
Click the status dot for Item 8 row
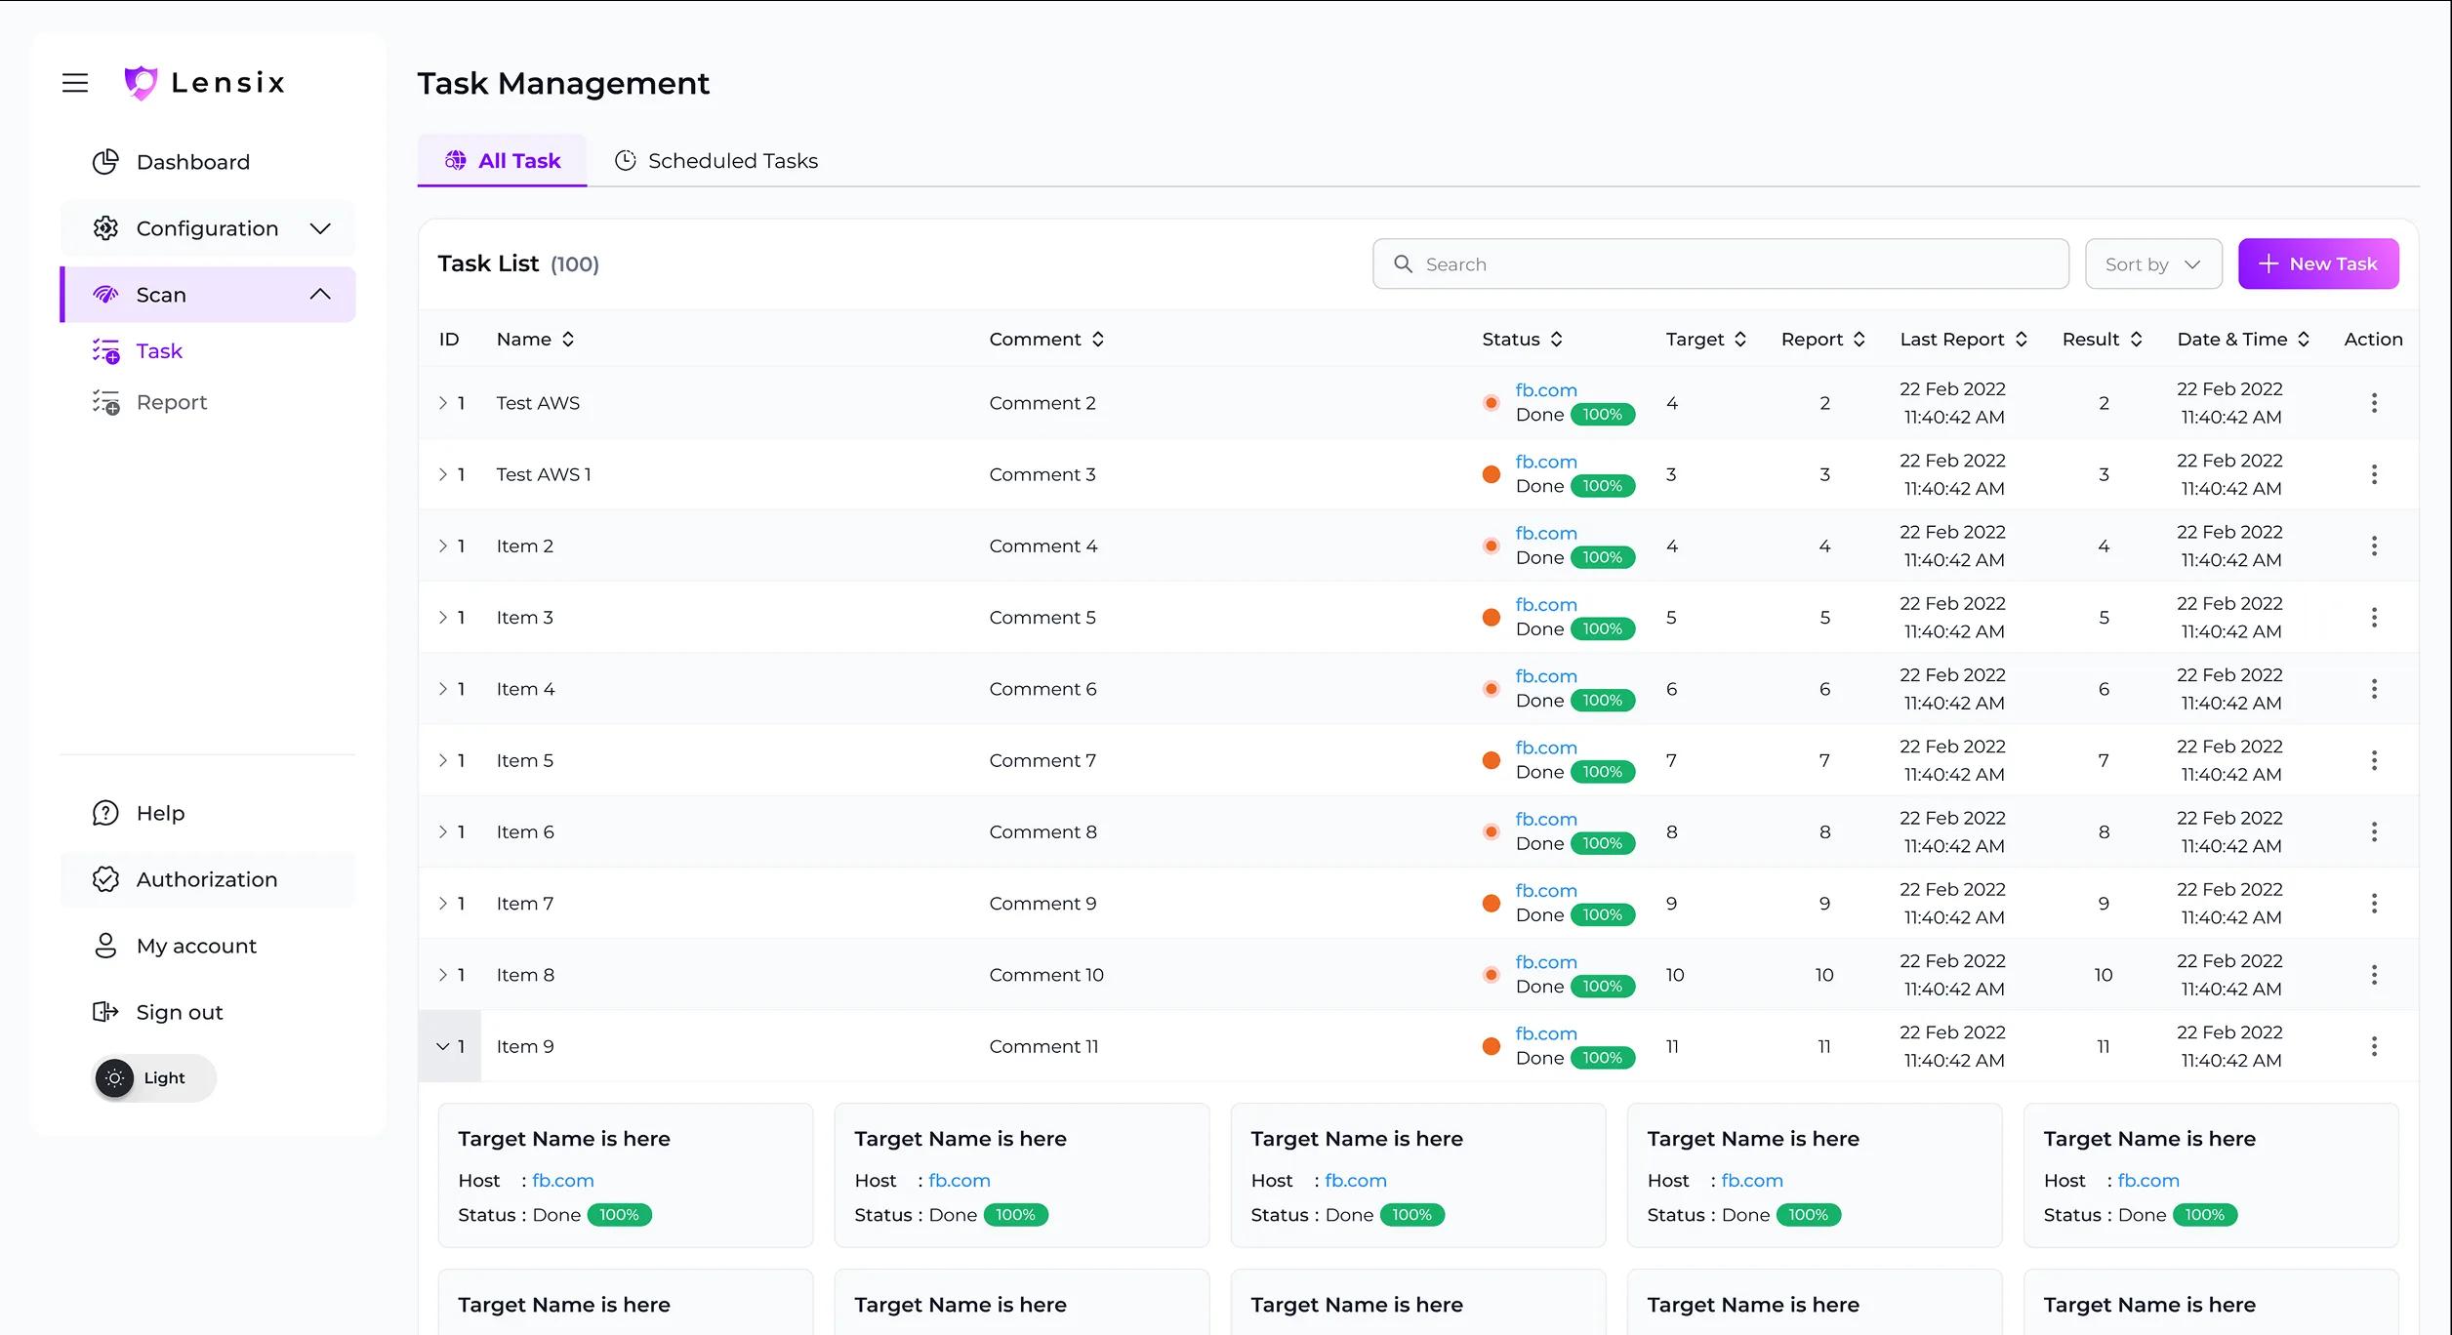click(x=1491, y=975)
